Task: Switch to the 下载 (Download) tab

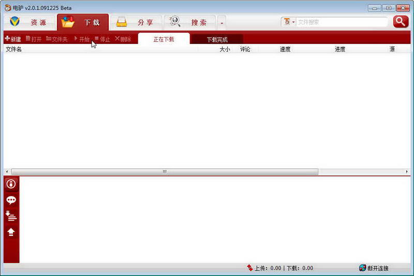Action: click(83, 22)
